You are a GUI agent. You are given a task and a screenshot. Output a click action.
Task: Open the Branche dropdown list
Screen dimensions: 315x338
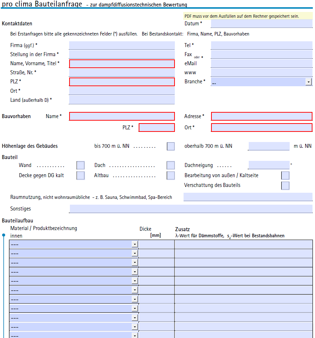[x=308, y=82]
